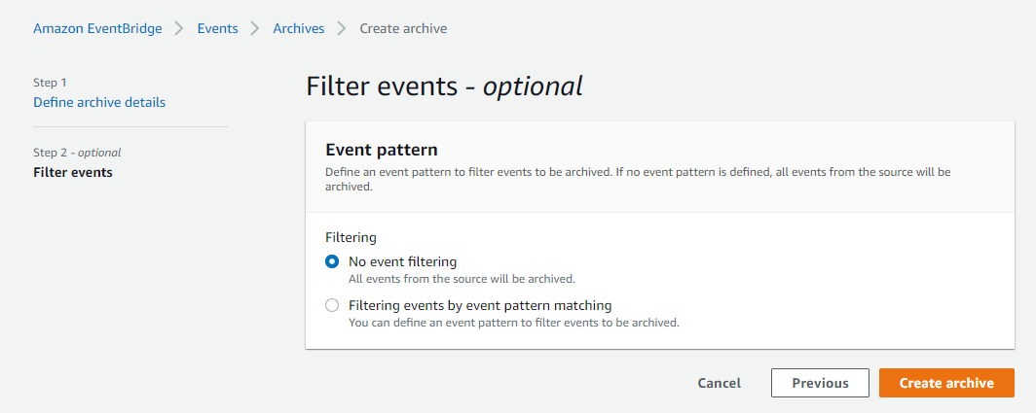Return to Define archive details step
The width and height of the screenshot is (1036, 413).
[x=99, y=102]
